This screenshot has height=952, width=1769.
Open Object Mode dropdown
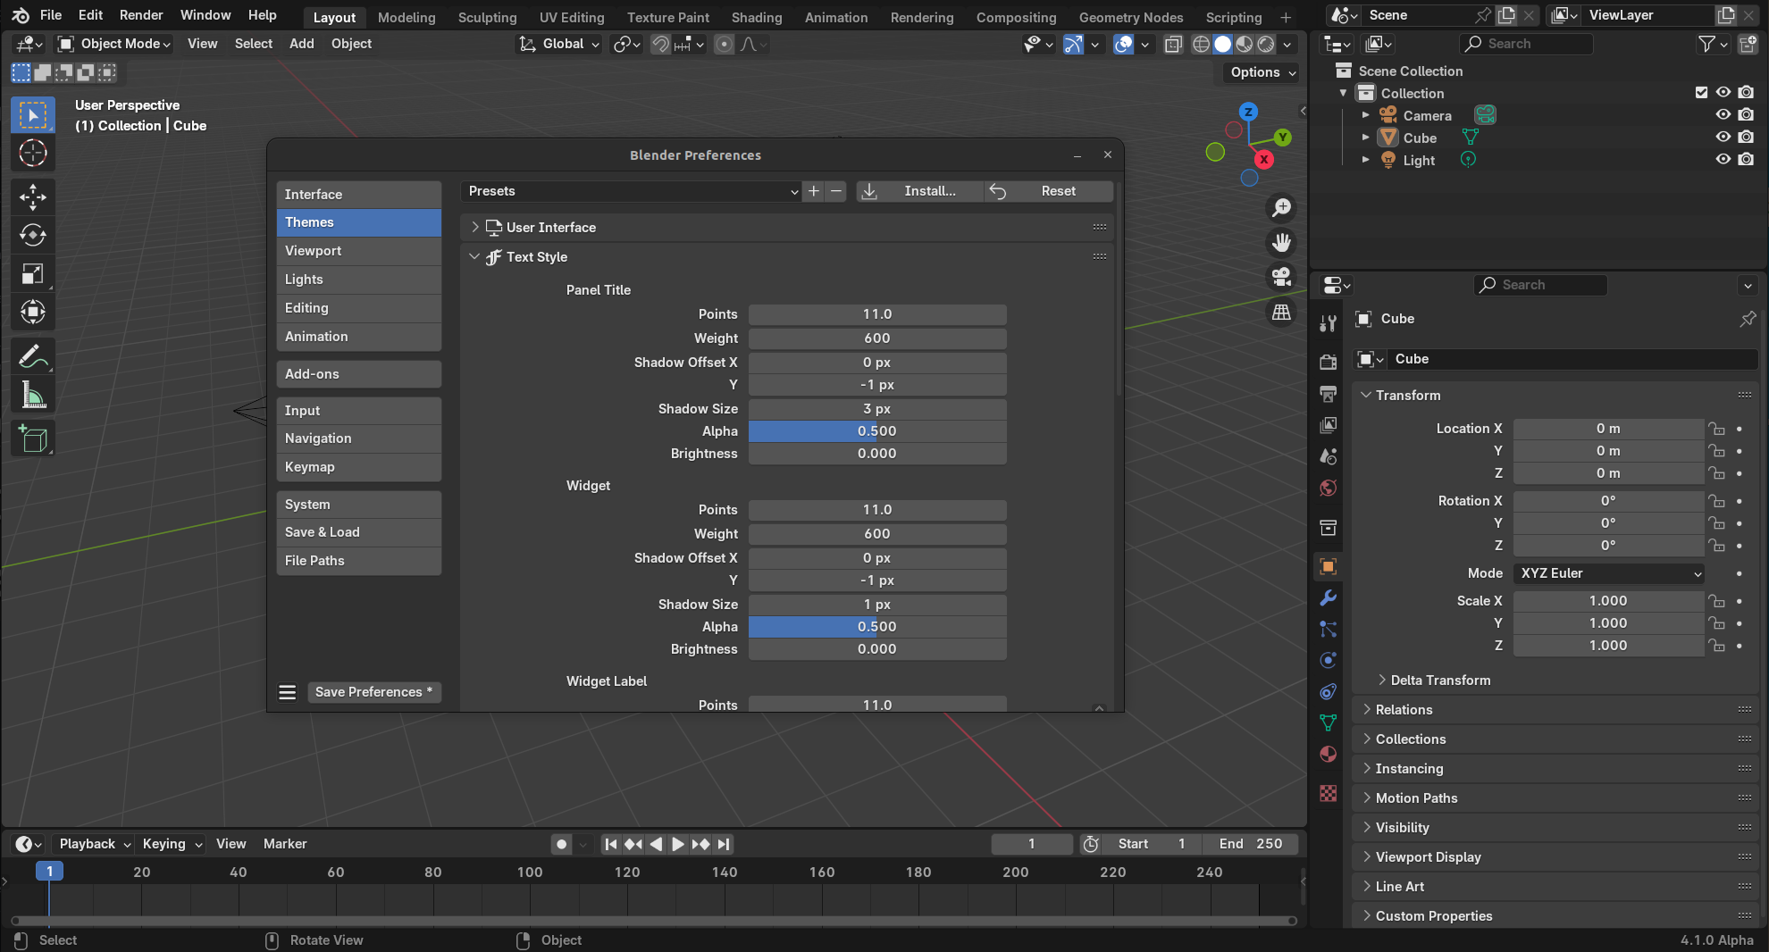113,44
